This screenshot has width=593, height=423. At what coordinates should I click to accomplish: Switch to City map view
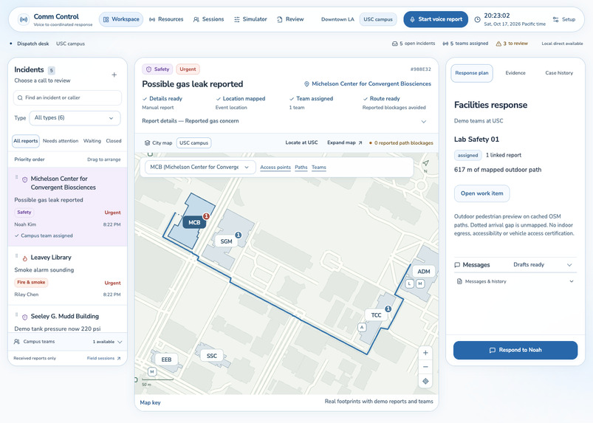[x=159, y=143]
